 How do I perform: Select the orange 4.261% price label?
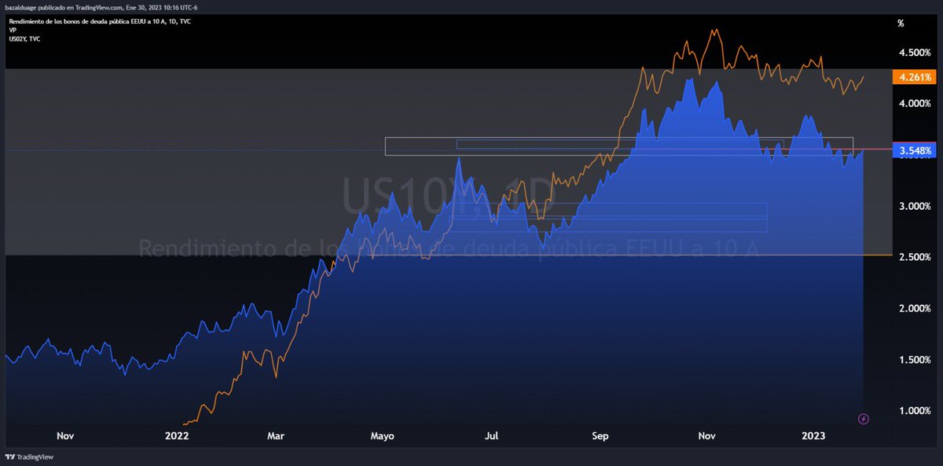[x=915, y=78]
